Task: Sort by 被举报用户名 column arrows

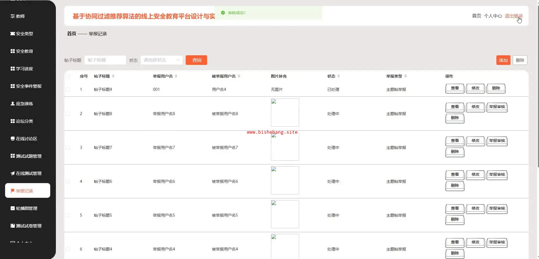Action: click(x=239, y=76)
